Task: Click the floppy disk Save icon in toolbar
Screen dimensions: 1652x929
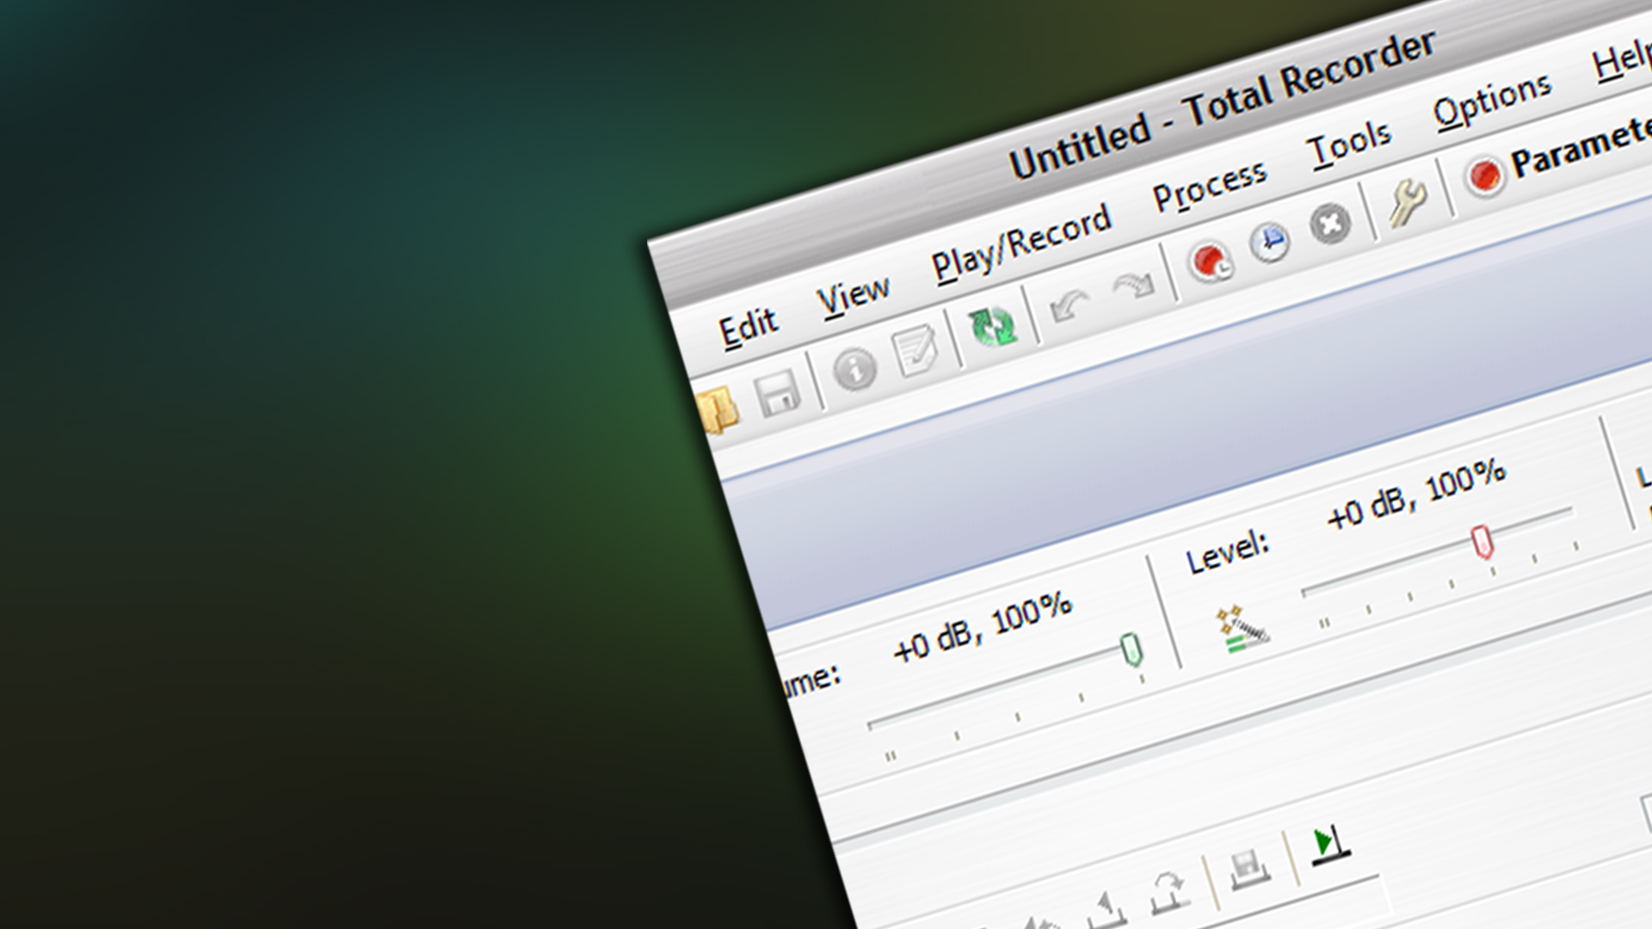Action: click(778, 394)
